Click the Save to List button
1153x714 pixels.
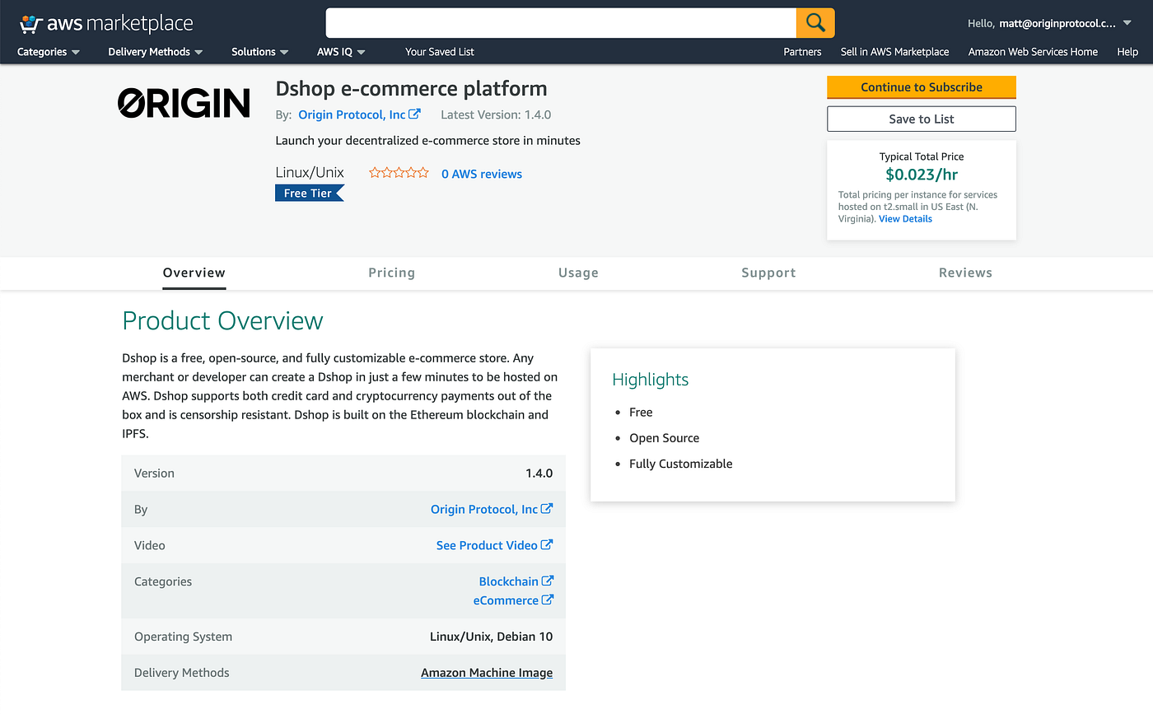coord(922,119)
